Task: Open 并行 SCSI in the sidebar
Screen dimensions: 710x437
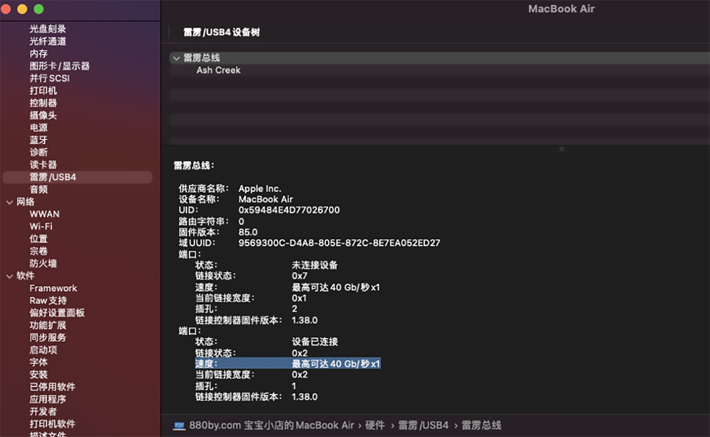Action: (x=49, y=78)
